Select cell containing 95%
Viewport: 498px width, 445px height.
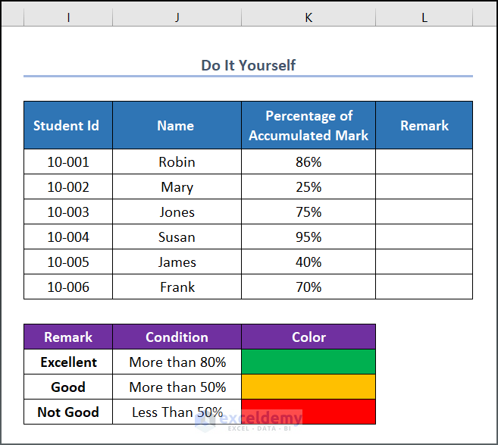coord(309,237)
